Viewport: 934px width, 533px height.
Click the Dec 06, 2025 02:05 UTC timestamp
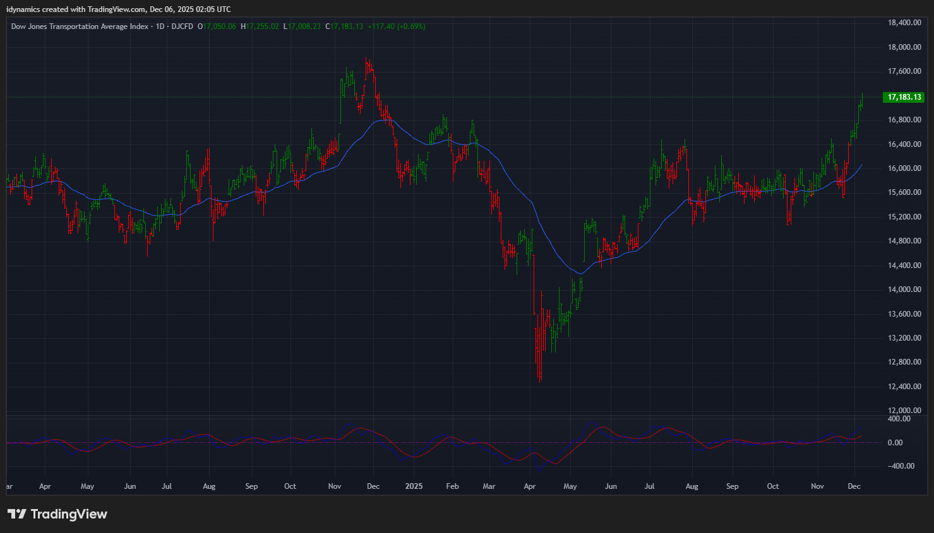pos(190,9)
